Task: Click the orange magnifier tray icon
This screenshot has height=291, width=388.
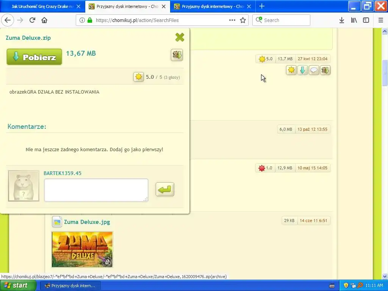Action: (x=360, y=285)
